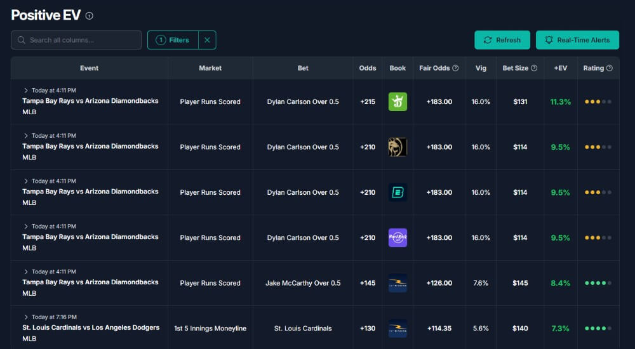Click the Bet Size help icon
This screenshot has width=635, height=349.
[x=534, y=68]
